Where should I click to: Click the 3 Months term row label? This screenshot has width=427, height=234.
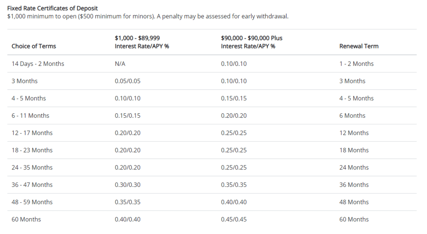click(25, 81)
